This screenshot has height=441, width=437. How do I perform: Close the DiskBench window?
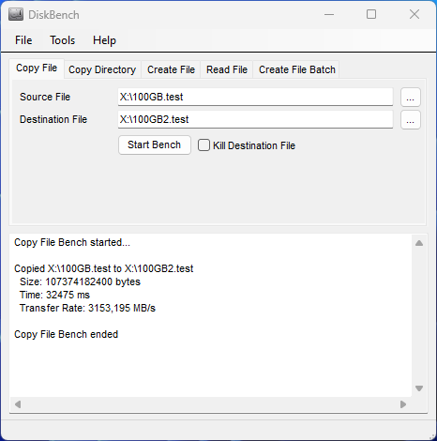tap(414, 14)
